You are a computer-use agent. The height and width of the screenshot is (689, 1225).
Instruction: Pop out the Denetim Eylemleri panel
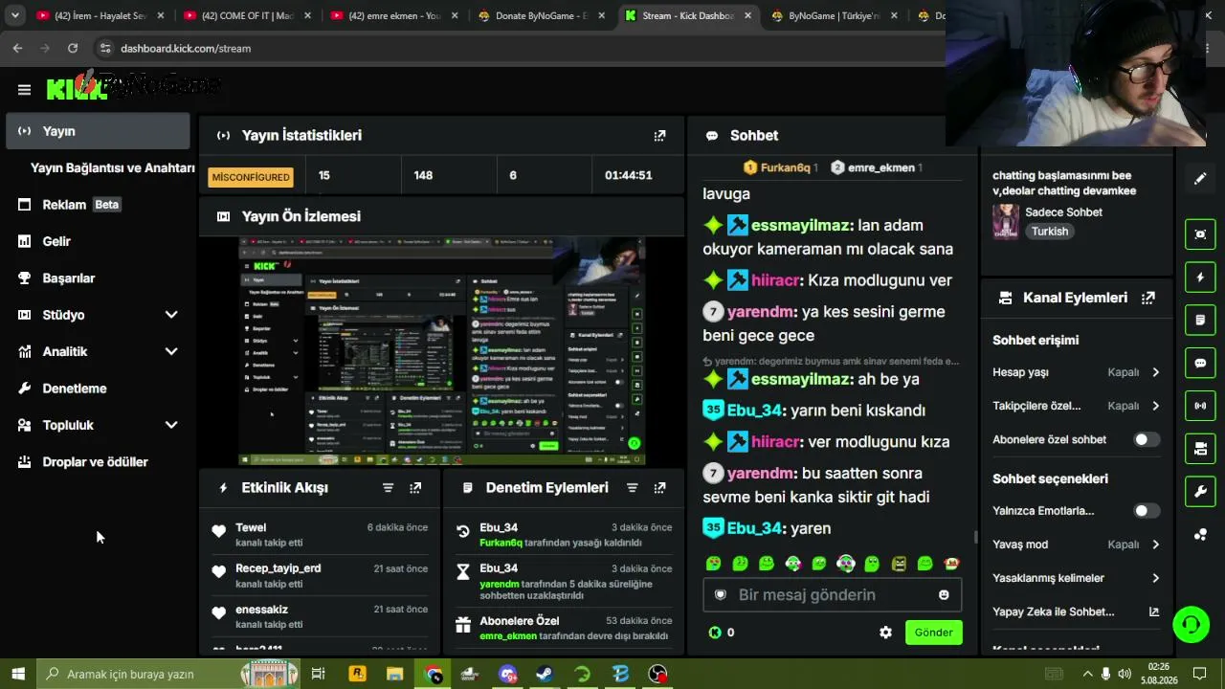(x=659, y=488)
